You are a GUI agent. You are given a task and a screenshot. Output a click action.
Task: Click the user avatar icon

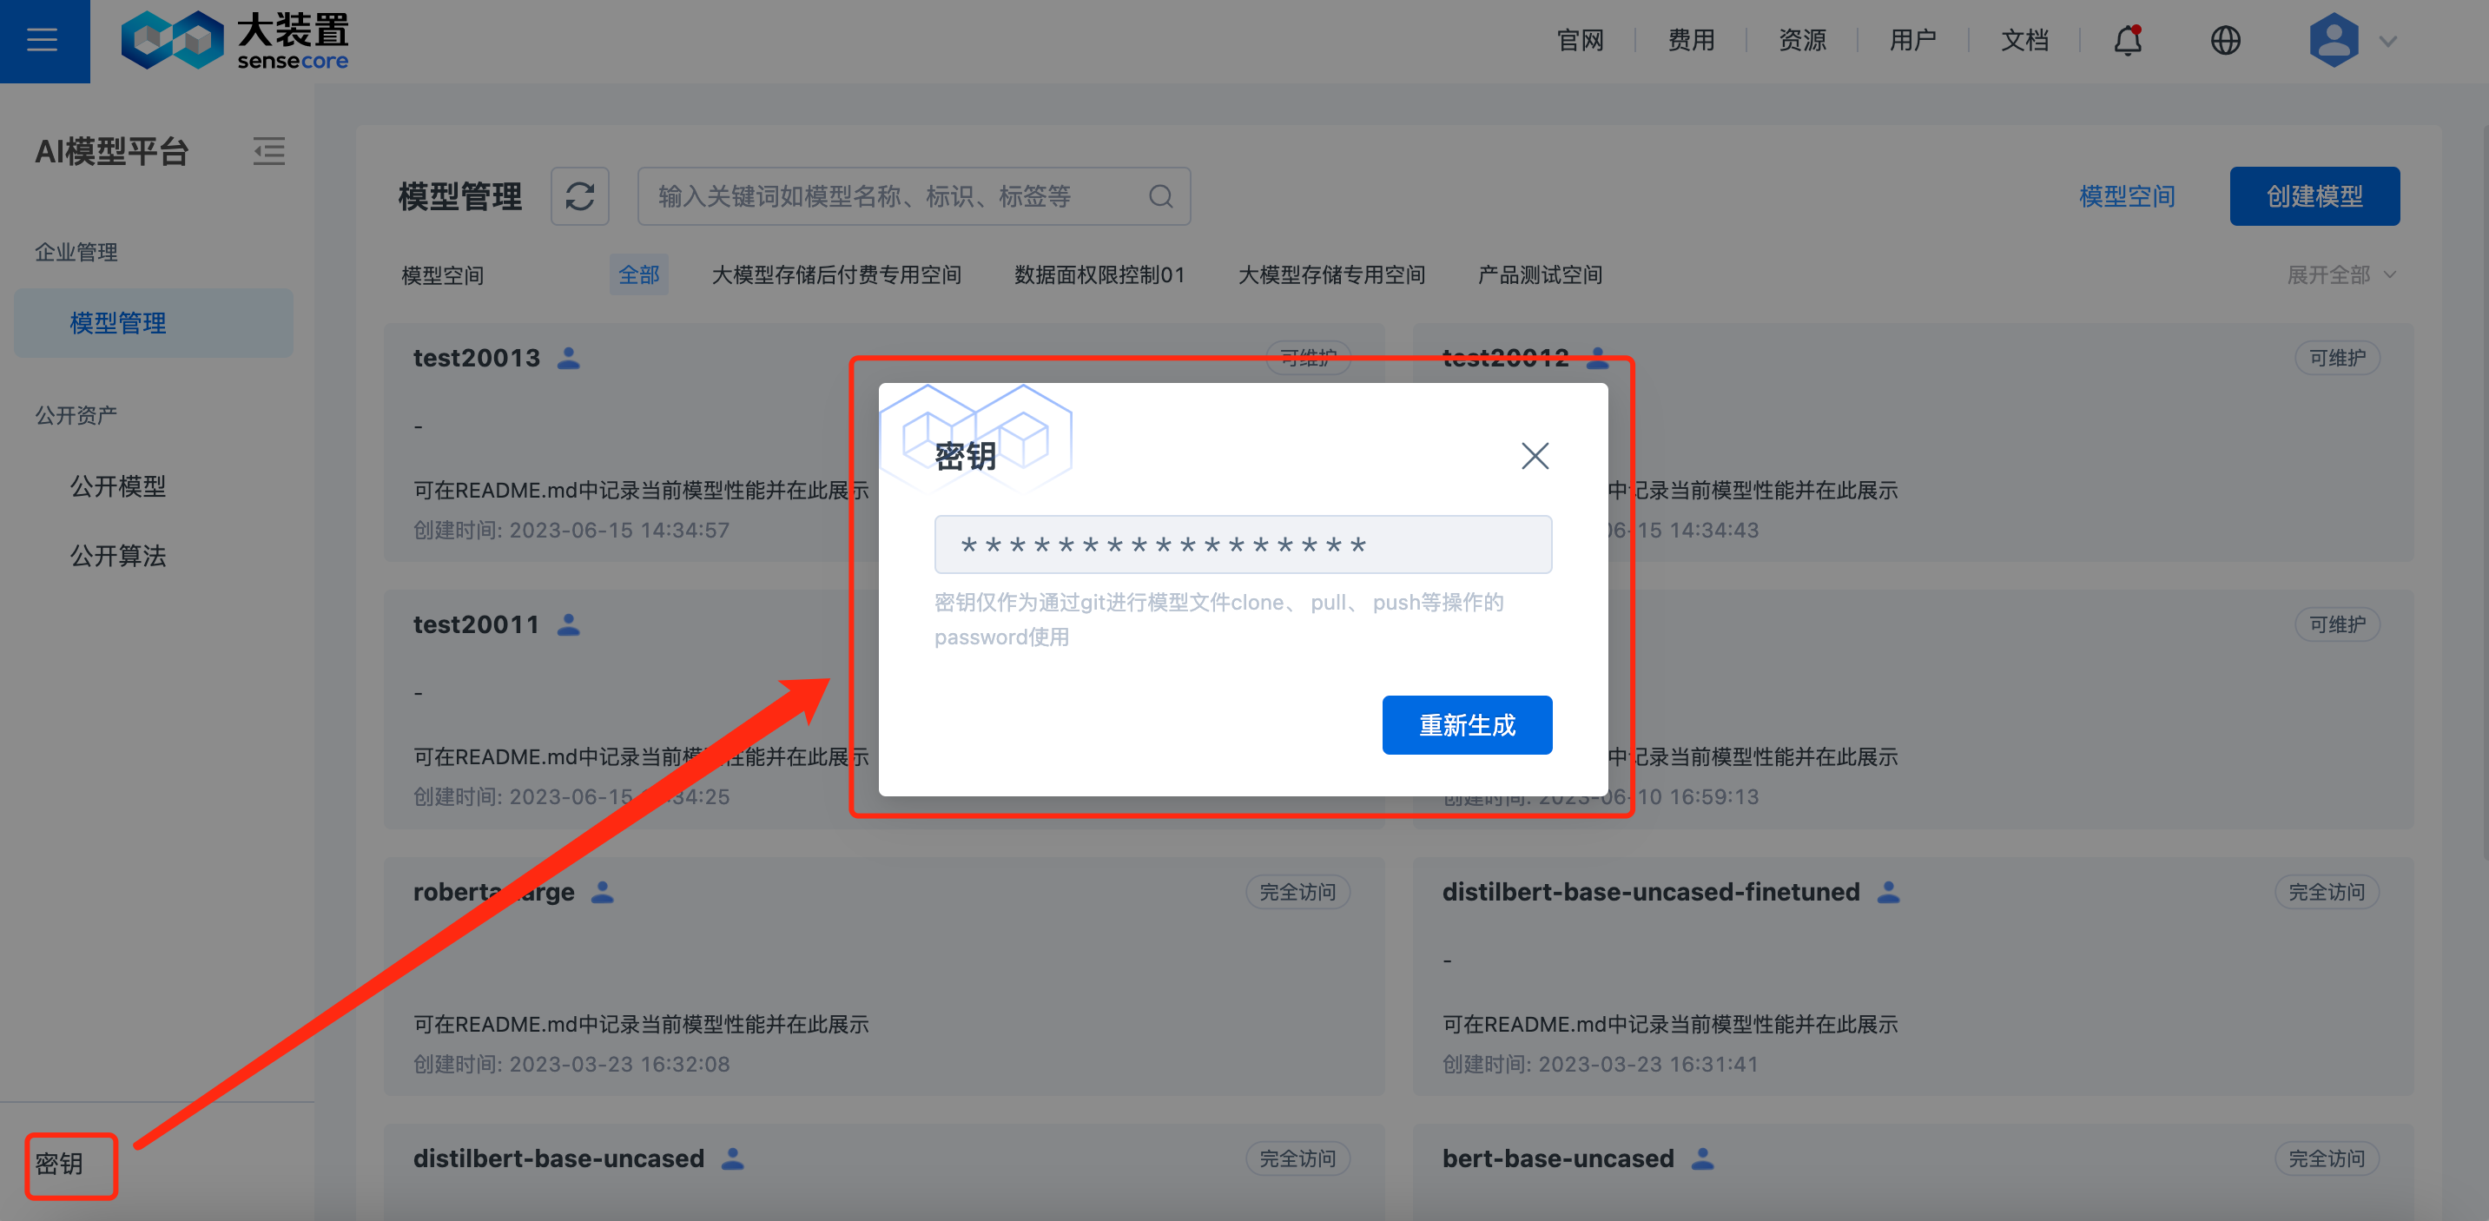2334,41
